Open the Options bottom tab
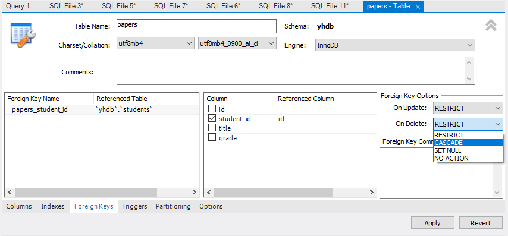The height and width of the screenshot is (236, 508). pos(211,206)
